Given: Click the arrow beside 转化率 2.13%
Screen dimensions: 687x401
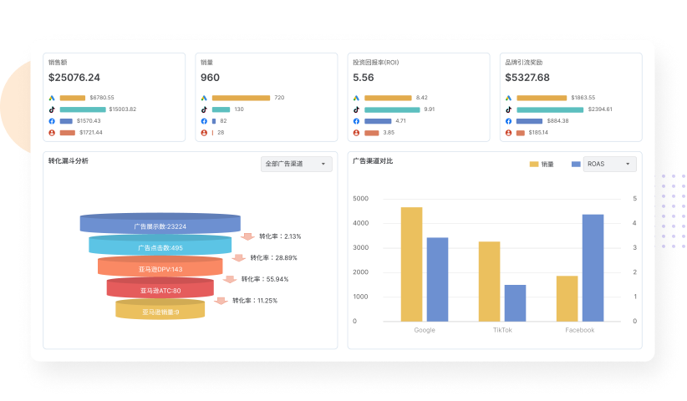Looking at the screenshot, I should 248,237.
